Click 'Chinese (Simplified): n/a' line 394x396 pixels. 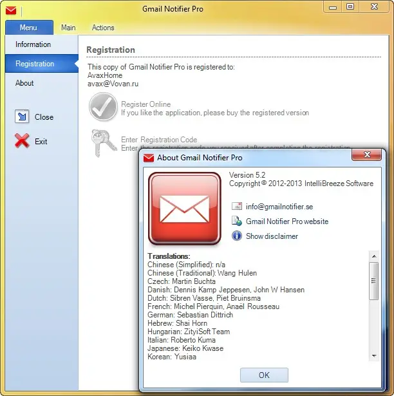click(186, 265)
